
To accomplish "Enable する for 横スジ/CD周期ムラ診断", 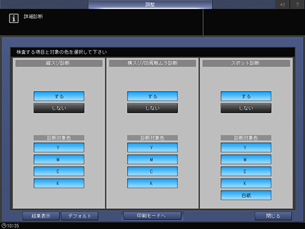I will (x=152, y=96).
